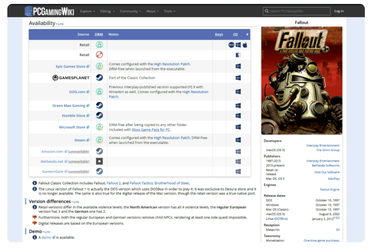Screen dimensions: 379x252
Task: Click the Windows icon in GOG.com row
Action: [x=238, y=92]
